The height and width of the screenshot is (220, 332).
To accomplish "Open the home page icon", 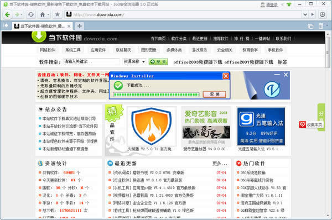I will coord(43,14).
